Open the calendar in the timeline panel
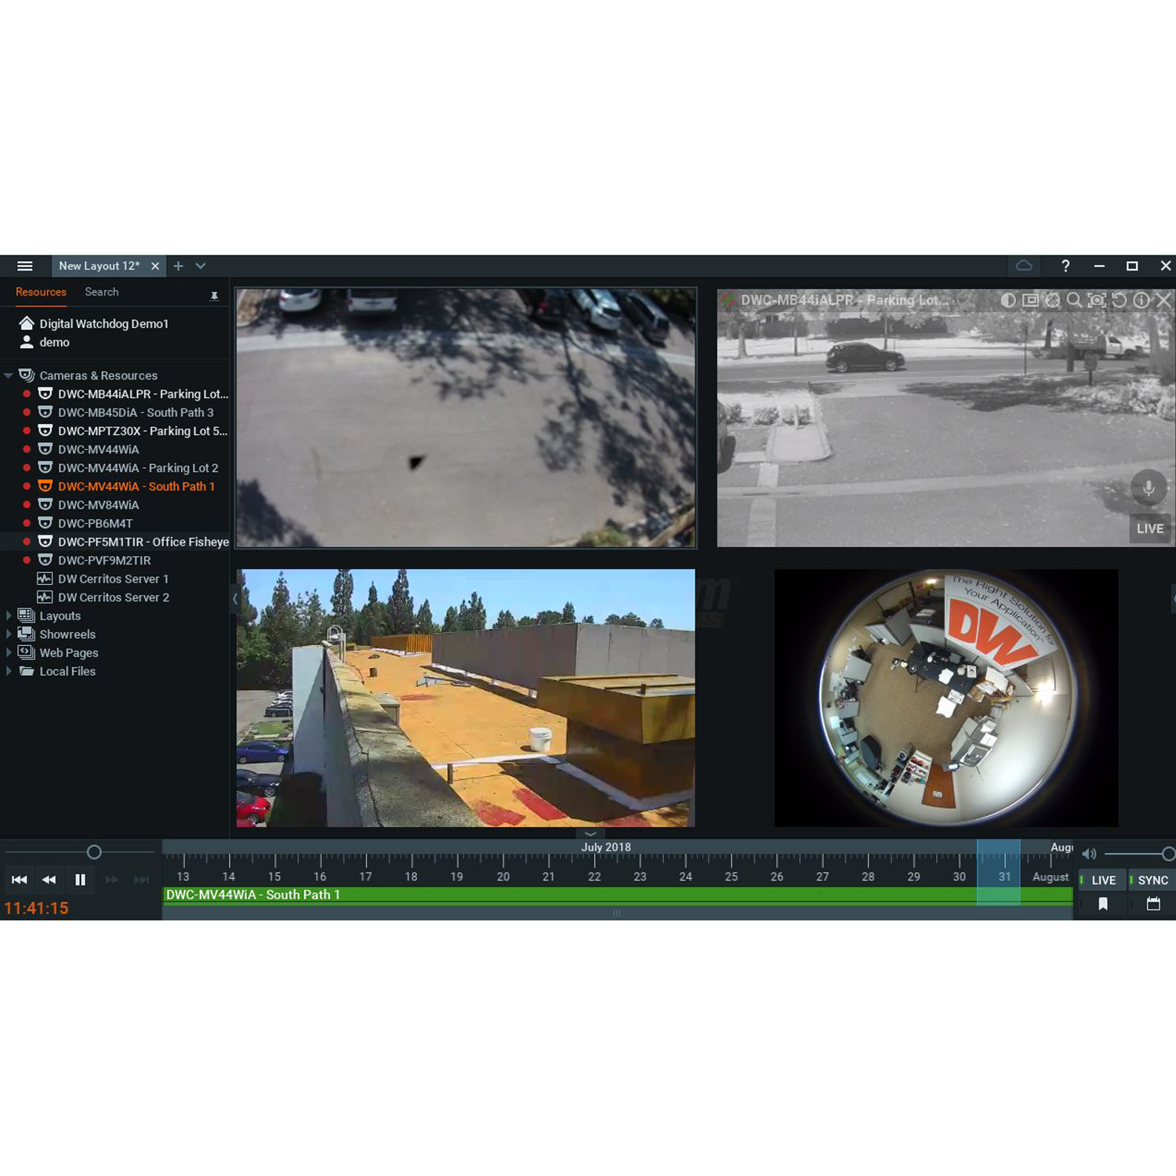The width and height of the screenshot is (1176, 1176). coord(1153,904)
